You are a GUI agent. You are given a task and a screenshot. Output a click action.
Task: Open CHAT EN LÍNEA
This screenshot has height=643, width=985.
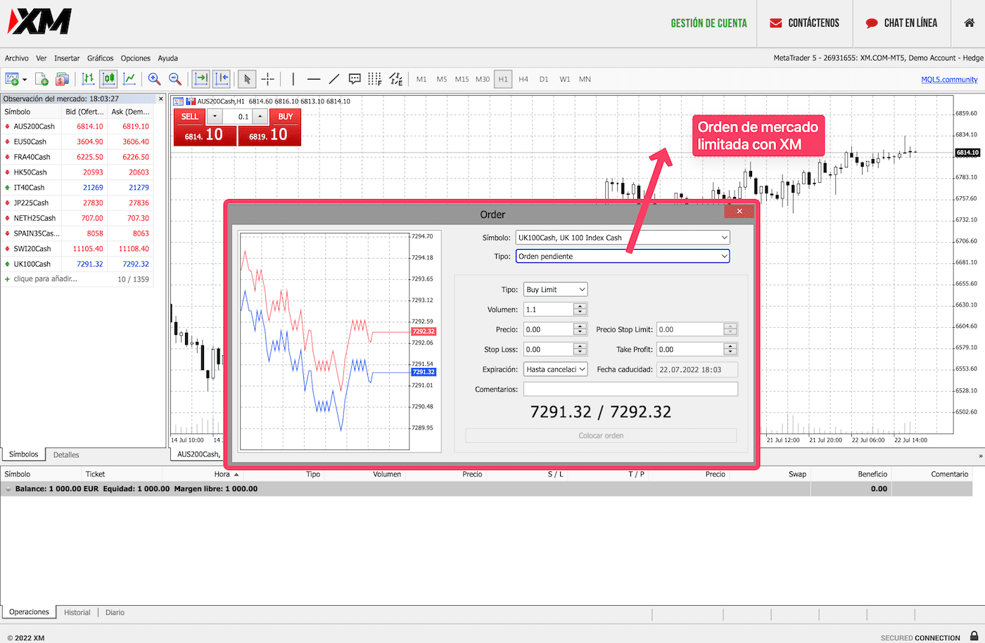[901, 23]
